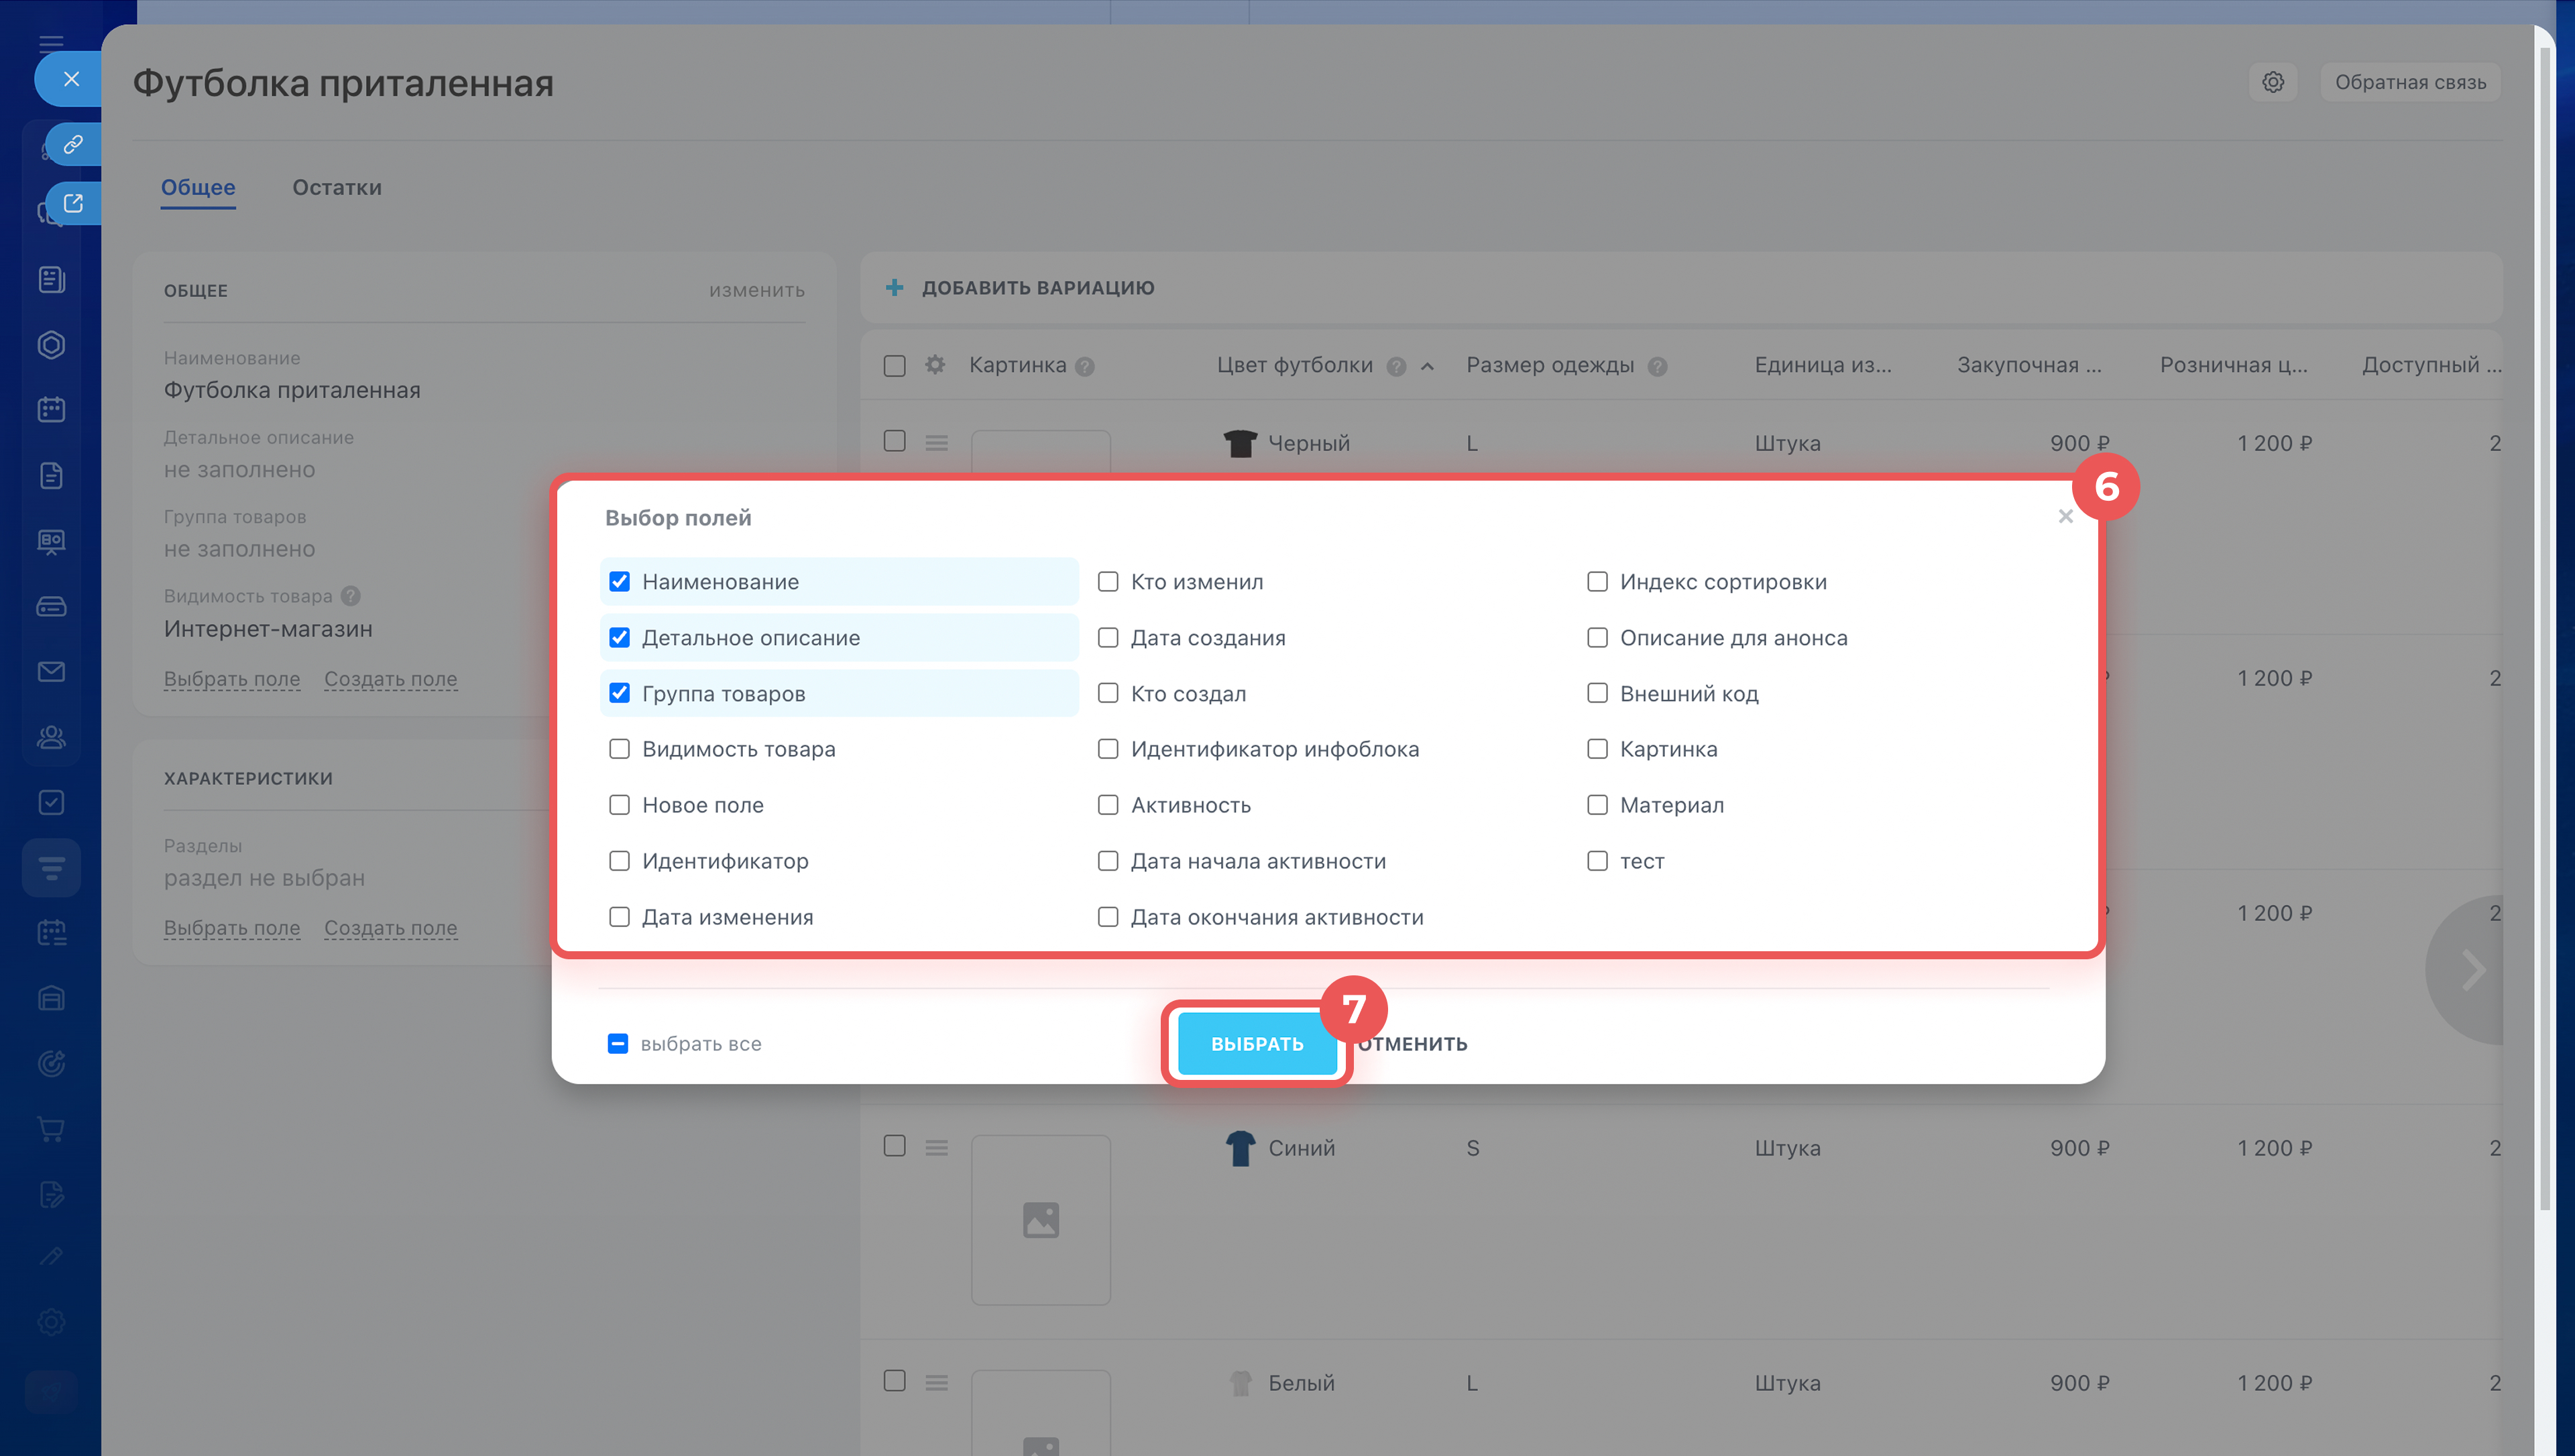Uncheck the Детальное описание field
The width and height of the screenshot is (2575, 1456).
click(x=619, y=638)
